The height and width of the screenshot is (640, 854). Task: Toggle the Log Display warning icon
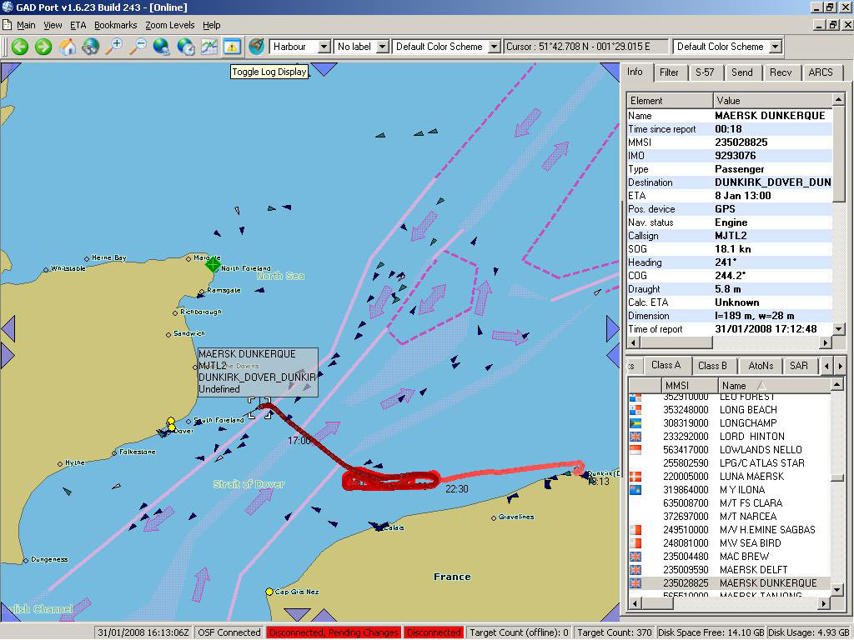(x=233, y=47)
